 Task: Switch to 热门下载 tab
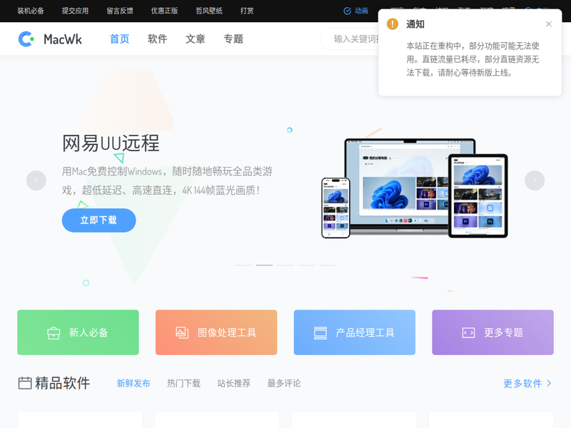[x=183, y=383]
